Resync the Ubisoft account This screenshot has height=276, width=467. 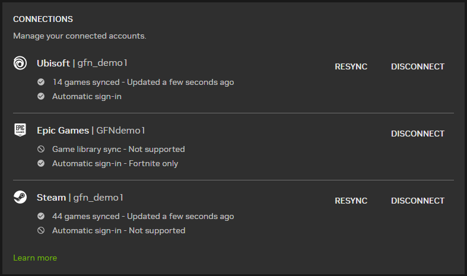[351, 66]
